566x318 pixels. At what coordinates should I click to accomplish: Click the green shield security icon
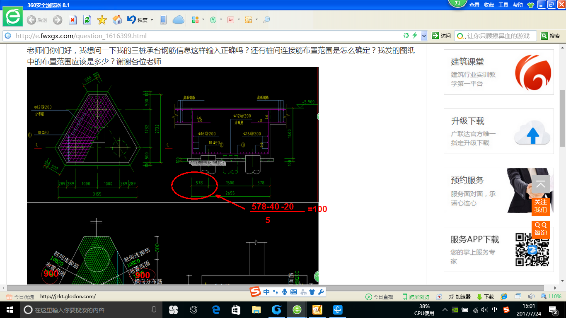tap(213, 20)
